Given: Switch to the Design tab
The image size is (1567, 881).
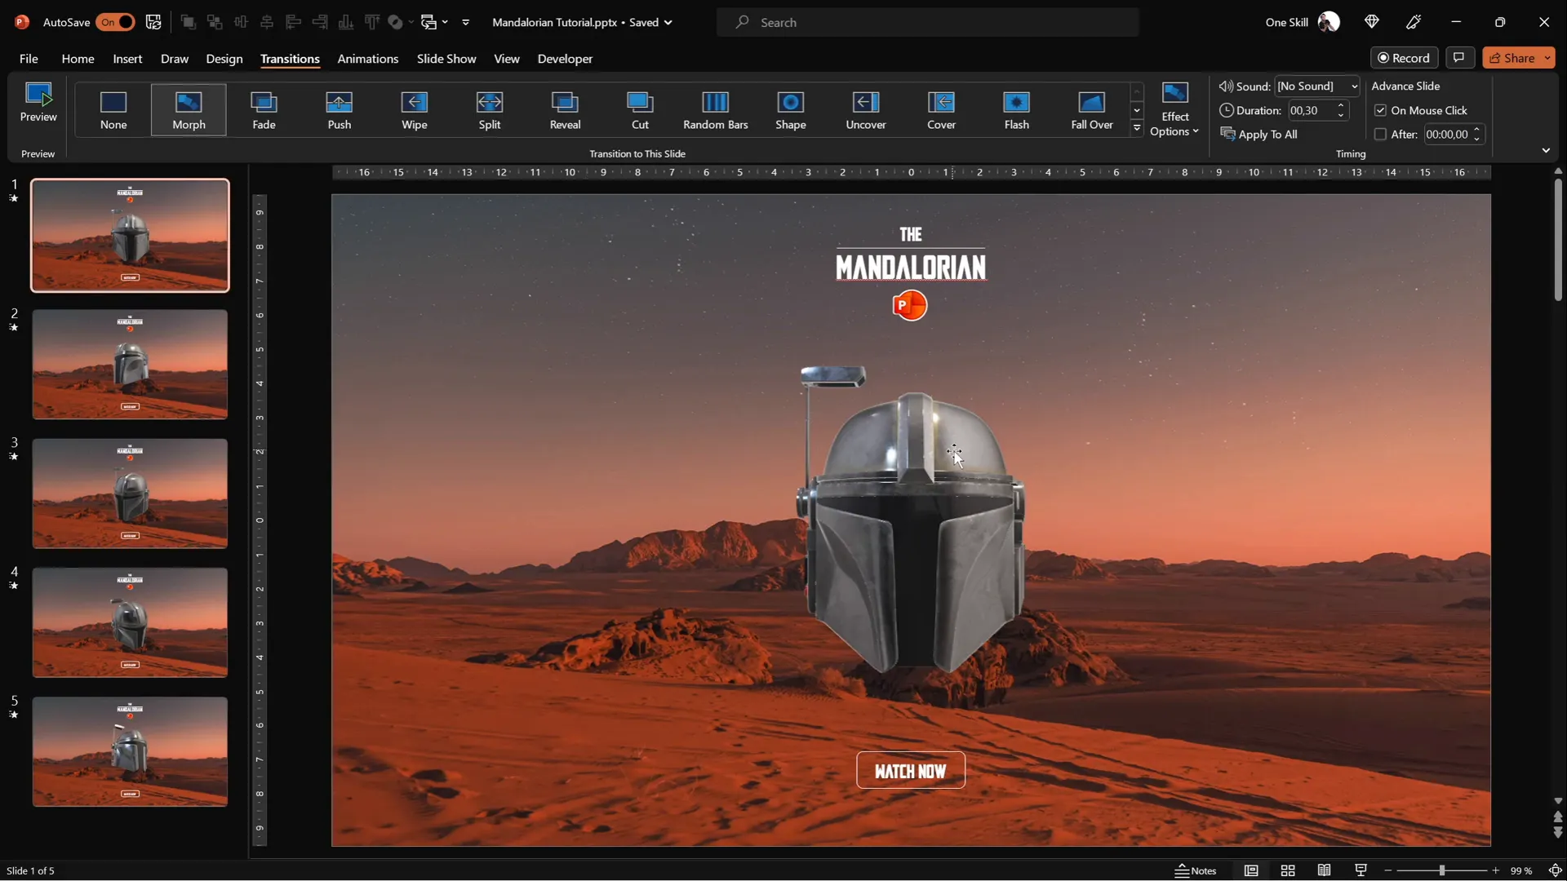Looking at the screenshot, I should pyautogui.click(x=224, y=59).
